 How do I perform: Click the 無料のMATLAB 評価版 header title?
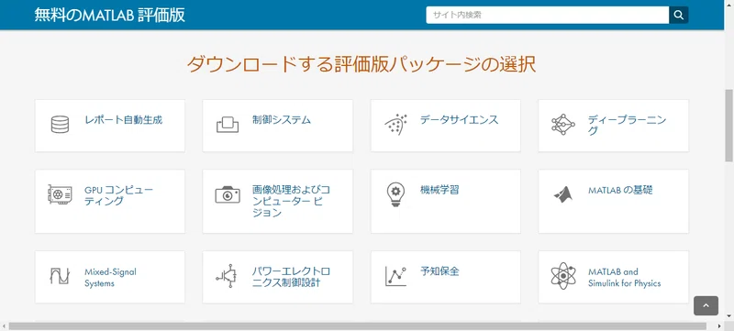109,15
